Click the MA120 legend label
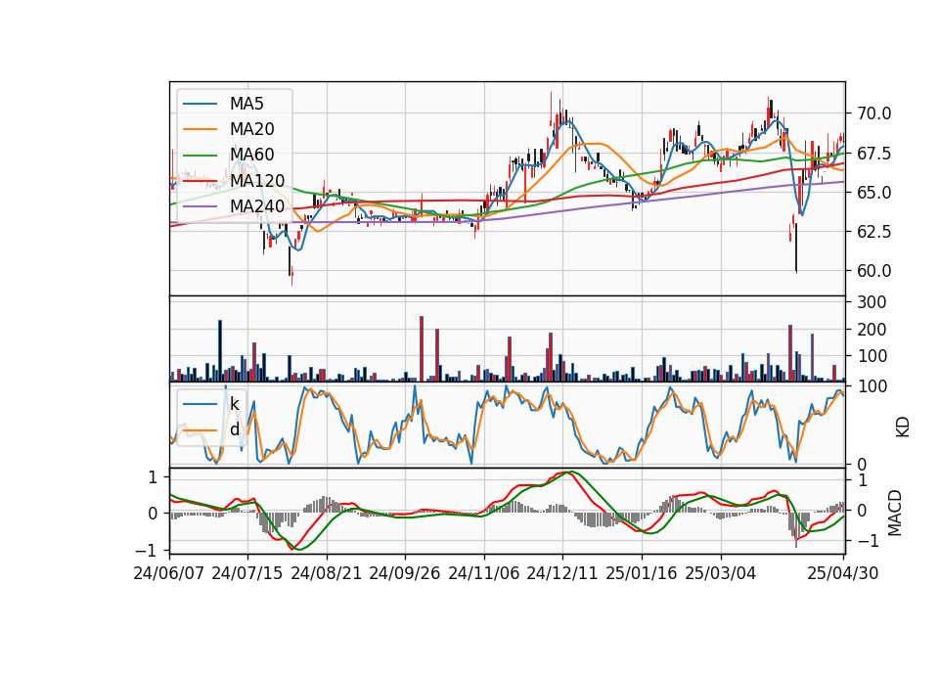The width and height of the screenshot is (939, 675). (257, 181)
